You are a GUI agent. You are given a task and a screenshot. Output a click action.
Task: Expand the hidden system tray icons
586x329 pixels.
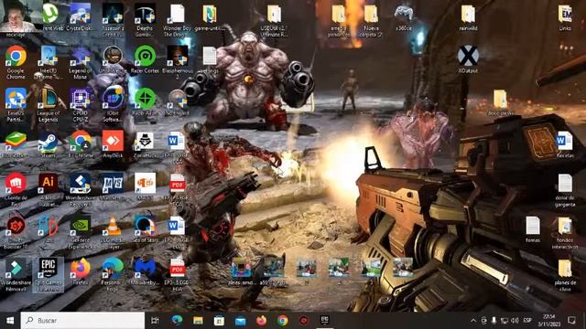[473, 321]
